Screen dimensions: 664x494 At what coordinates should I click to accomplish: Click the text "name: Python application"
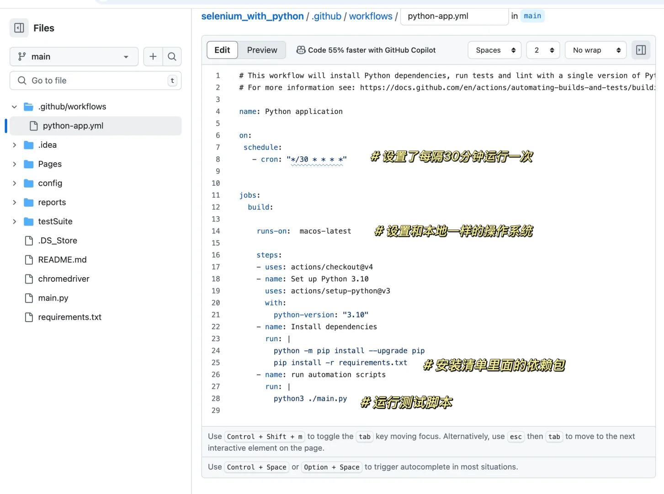(291, 112)
